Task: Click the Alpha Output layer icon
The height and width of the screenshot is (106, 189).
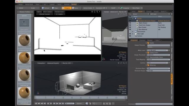Action: pyautogui.click(x=137, y=23)
